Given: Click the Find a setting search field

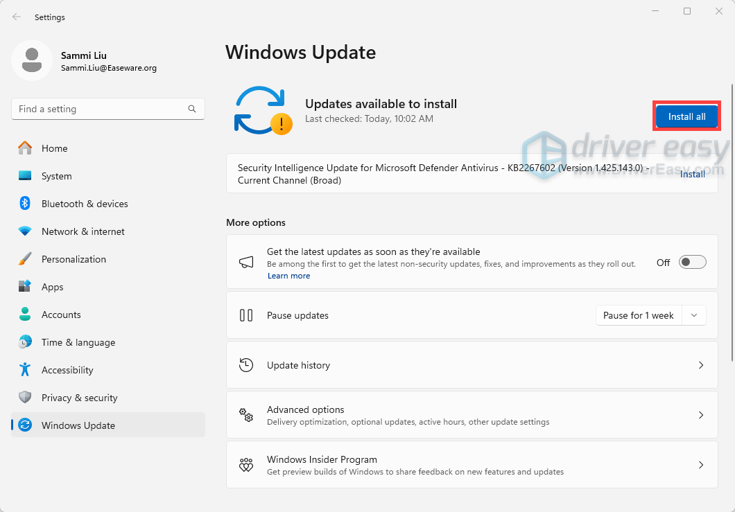Looking at the screenshot, I should (x=101, y=109).
